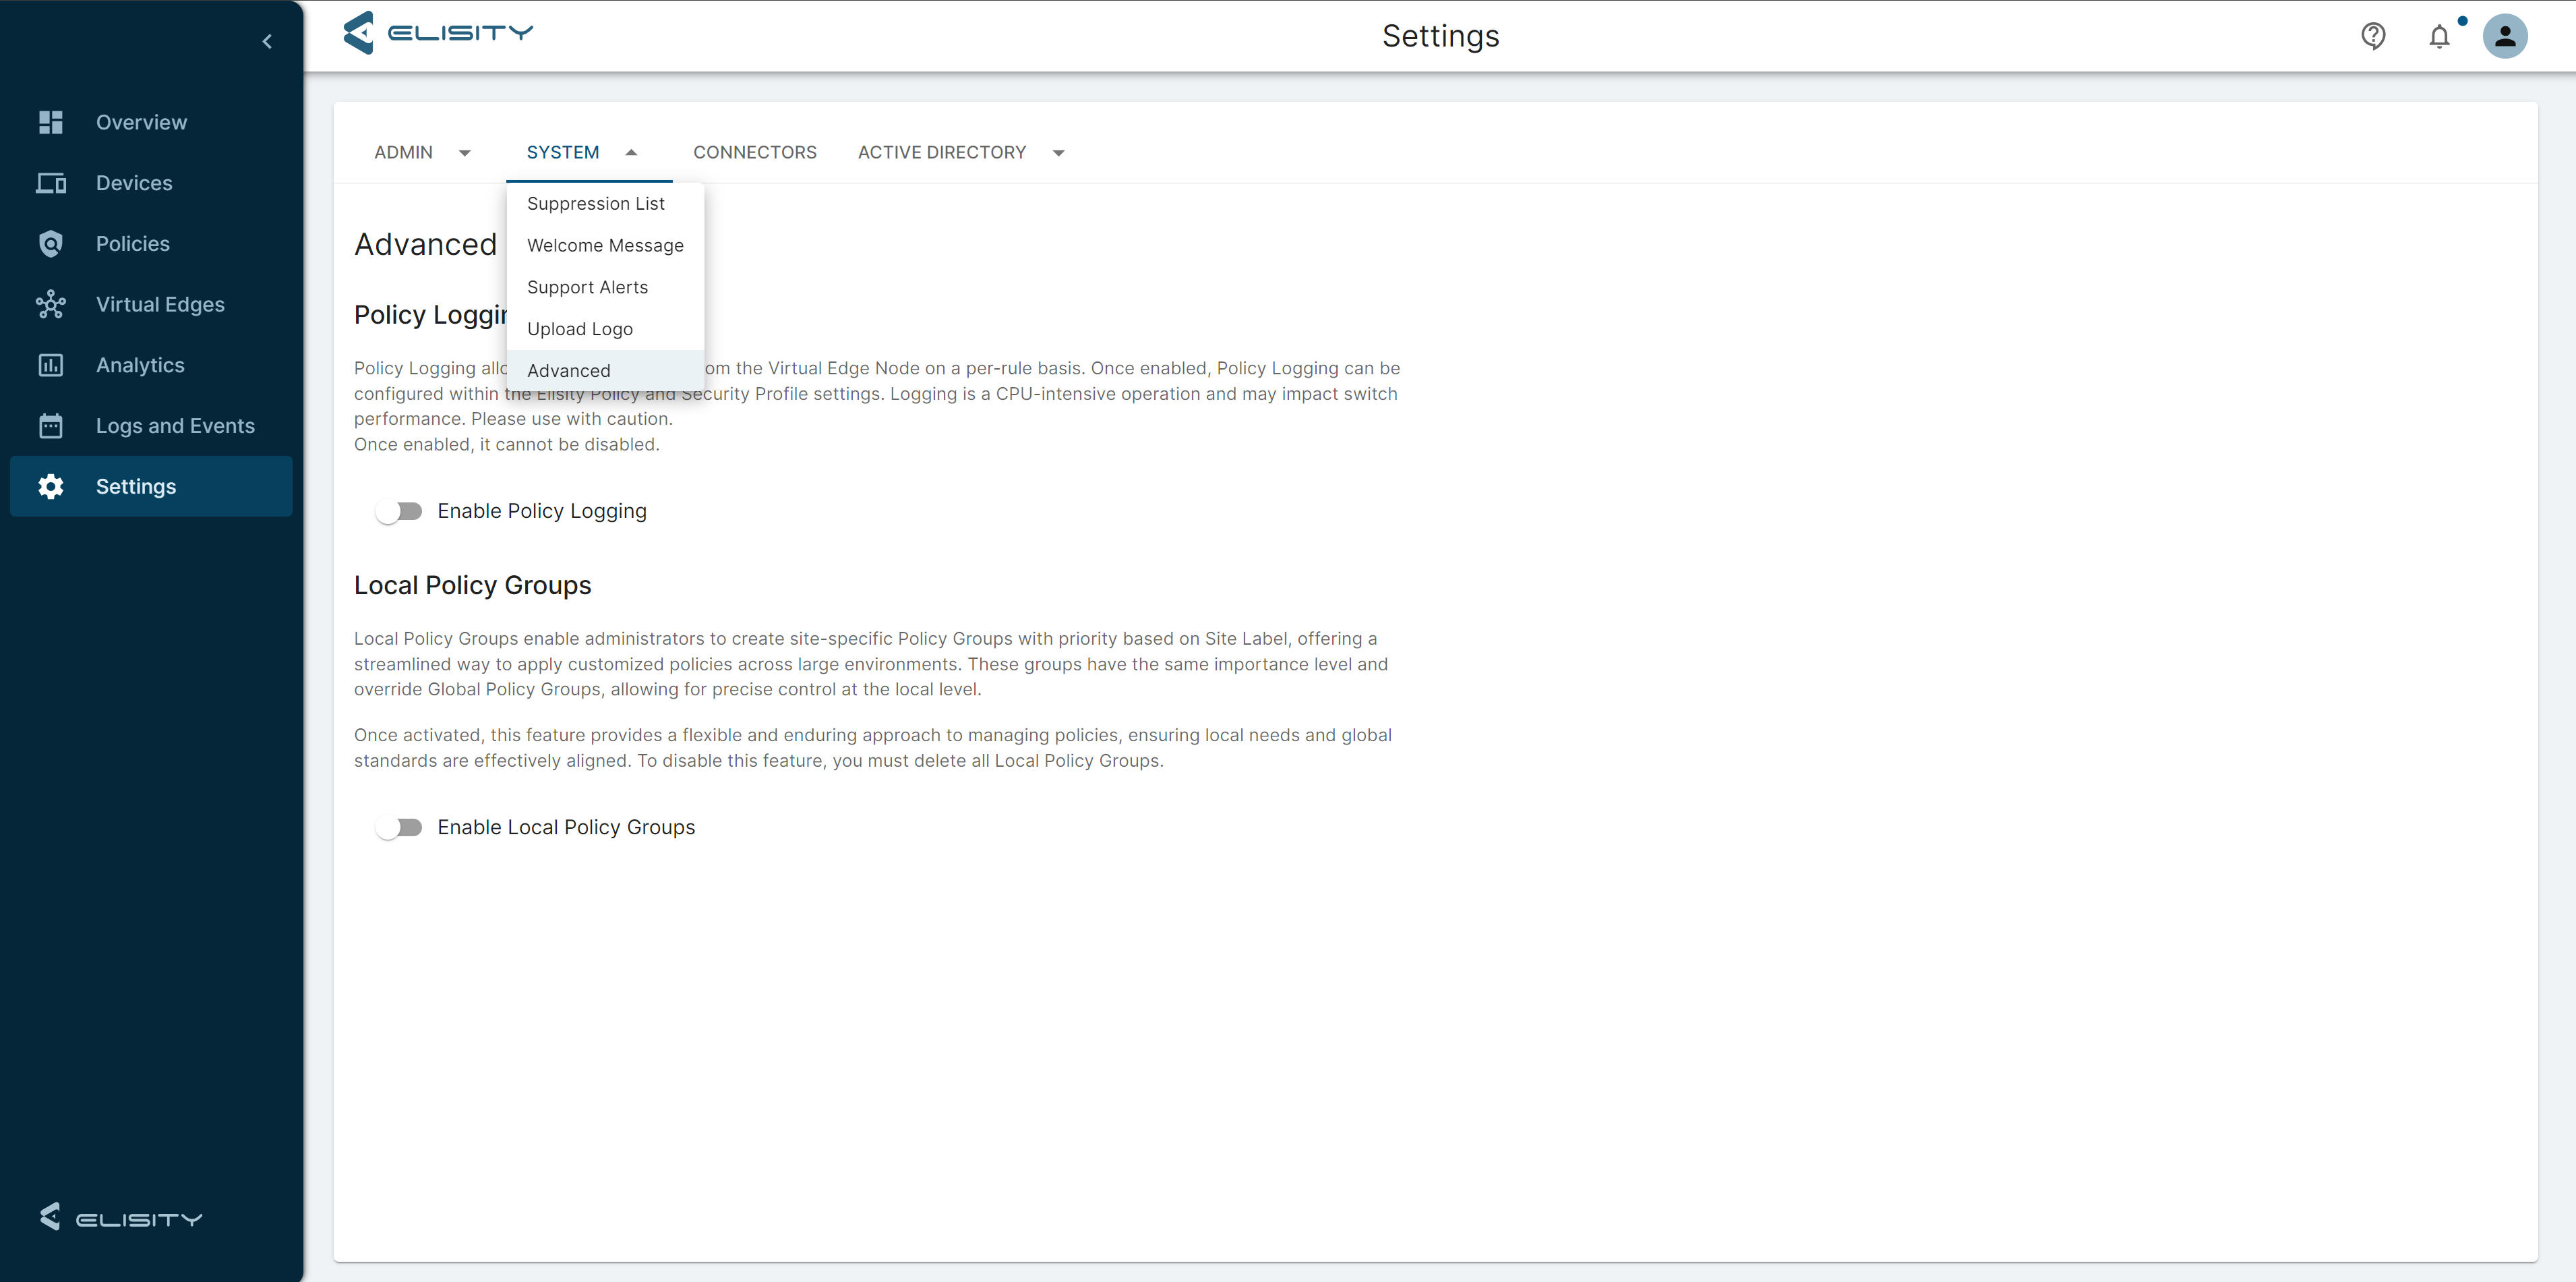
Task: Switch to the CONNECTORS tab
Action: tap(754, 152)
